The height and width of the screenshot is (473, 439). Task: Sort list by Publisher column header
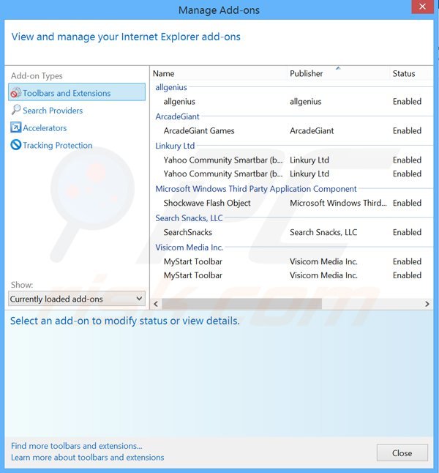click(x=339, y=74)
